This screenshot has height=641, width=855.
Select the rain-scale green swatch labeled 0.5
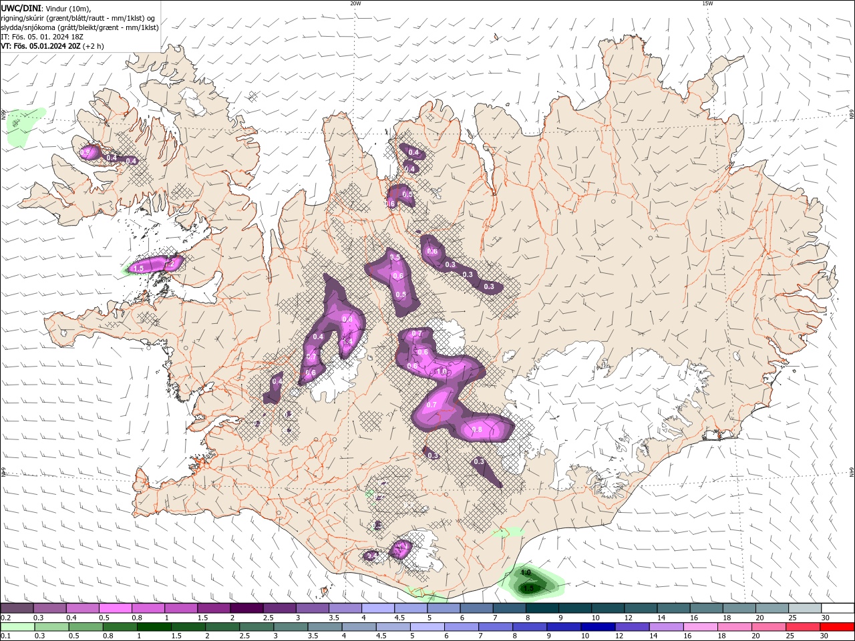[86, 627]
